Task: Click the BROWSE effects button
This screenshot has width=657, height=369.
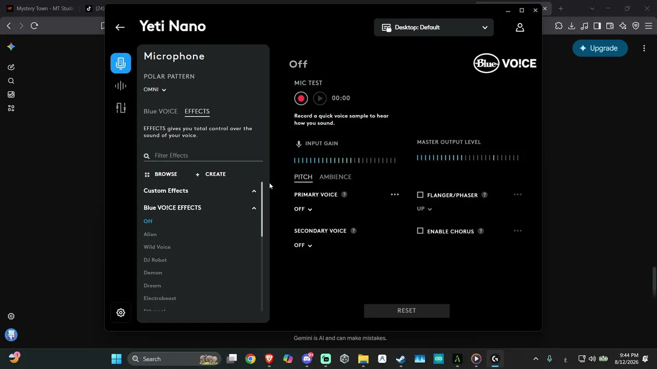Action: [161, 174]
